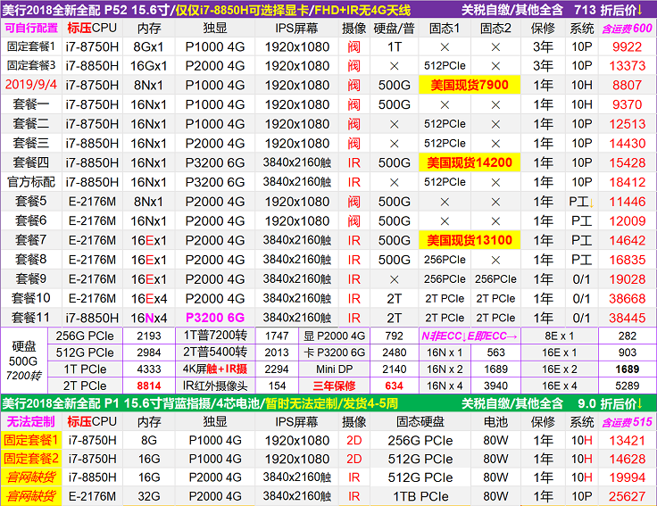Select the 含运费600 header
657x506 pixels.
click(x=627, y=29)
